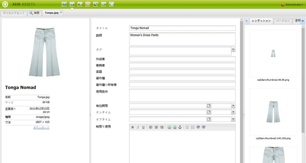Indent text in editor toolbar

[x=204, y=127]
